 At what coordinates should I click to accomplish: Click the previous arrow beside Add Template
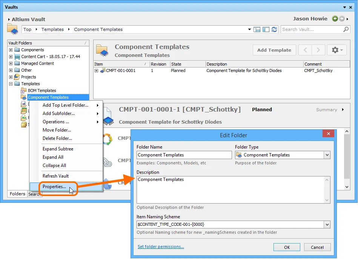pyautogui.click(x=305, y=50)
